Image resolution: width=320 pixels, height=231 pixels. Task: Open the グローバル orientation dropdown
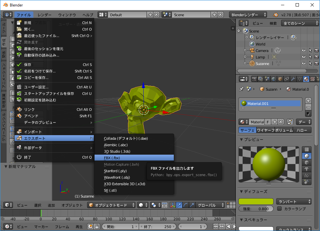coord(210,205)
